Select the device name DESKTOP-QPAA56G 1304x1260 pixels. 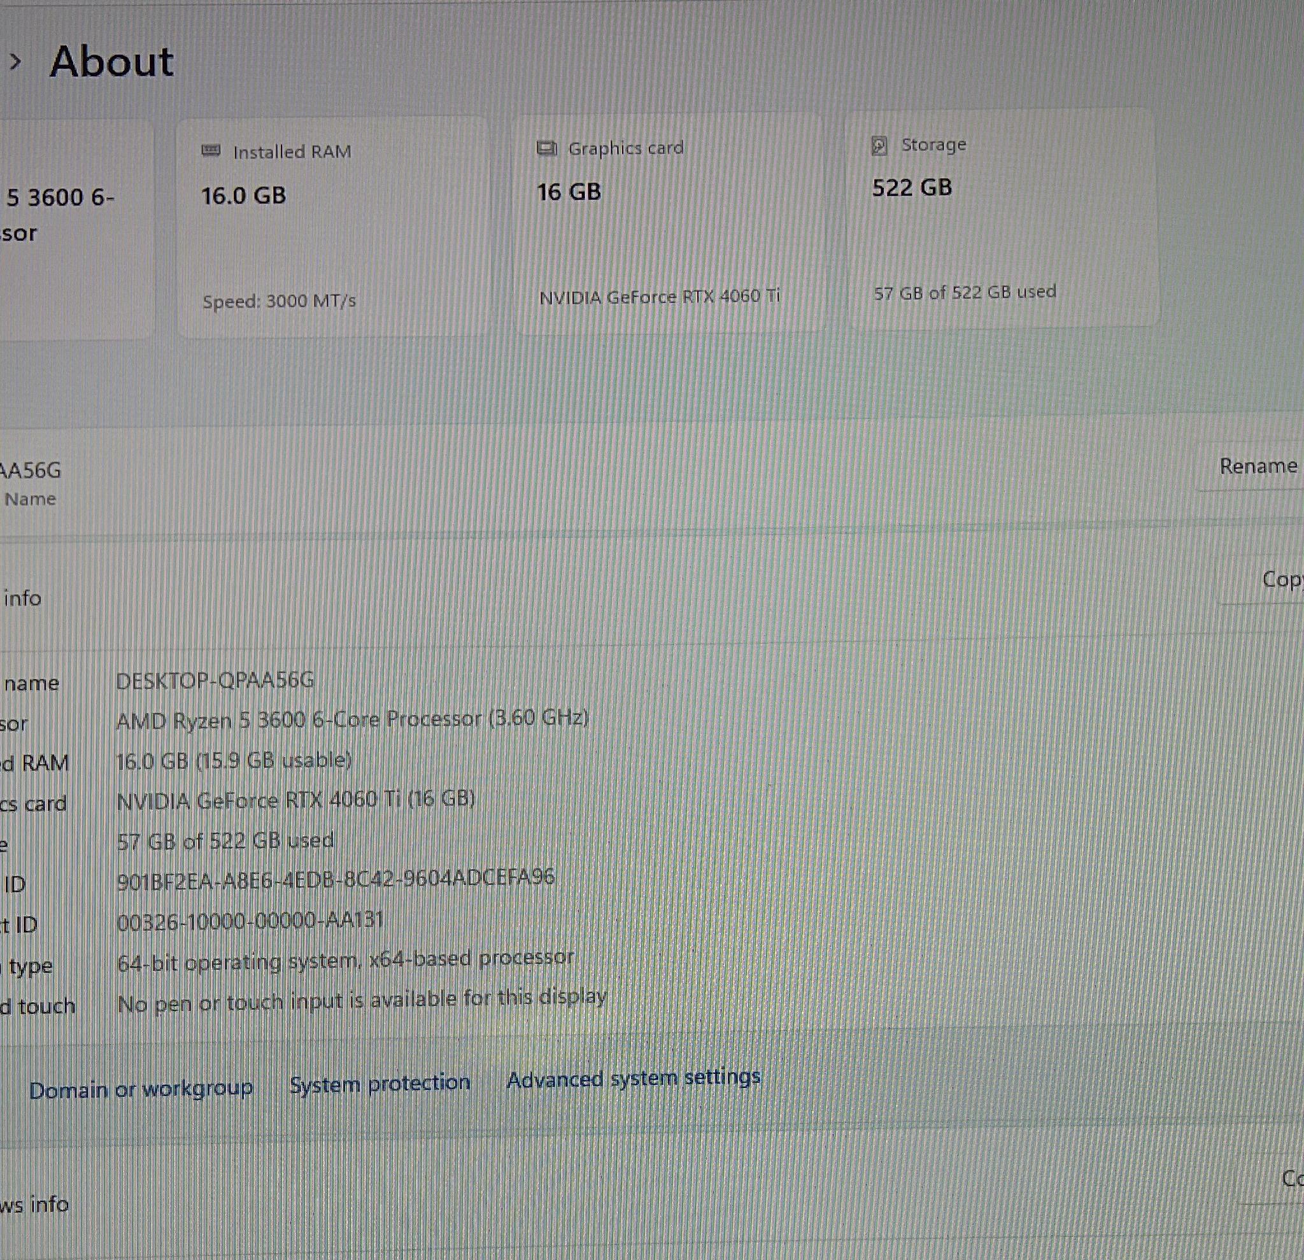[x=215, y=680]
